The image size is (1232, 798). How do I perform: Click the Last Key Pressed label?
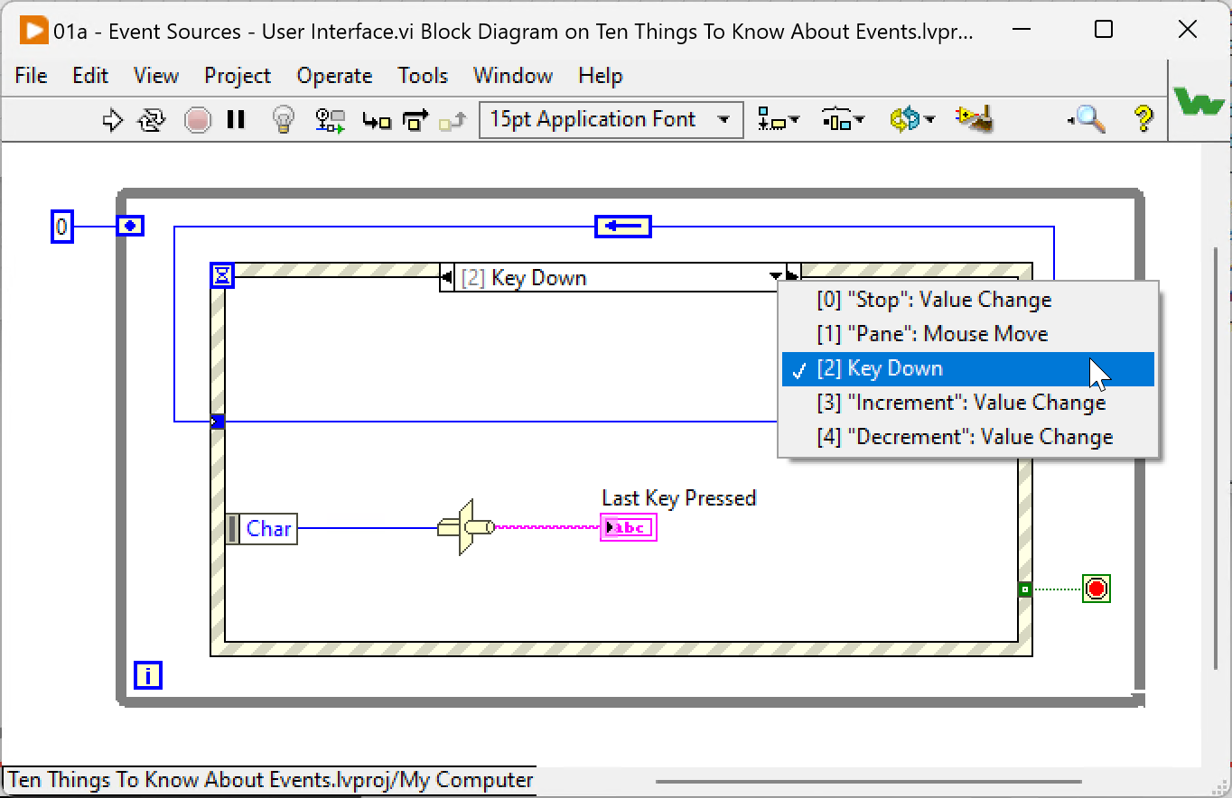[678, 497]
